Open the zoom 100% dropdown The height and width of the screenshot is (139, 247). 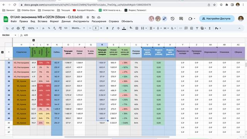point(33,28)
